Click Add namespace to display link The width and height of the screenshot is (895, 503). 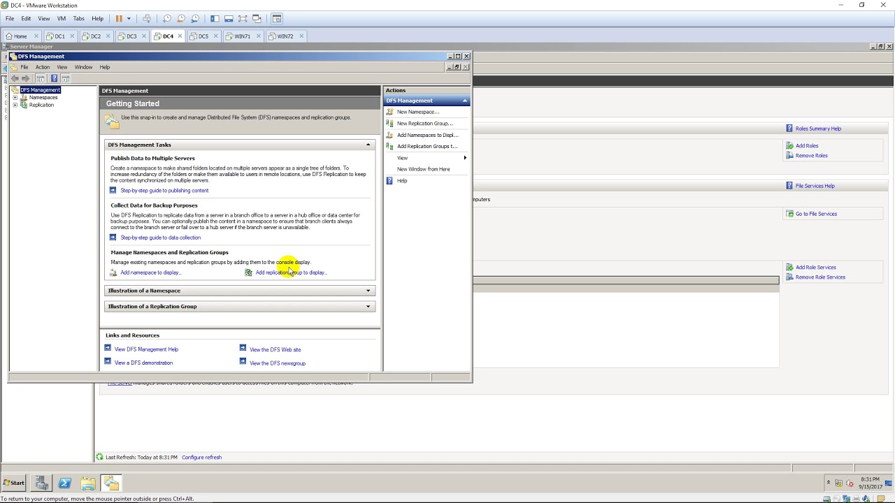[150, 272]
